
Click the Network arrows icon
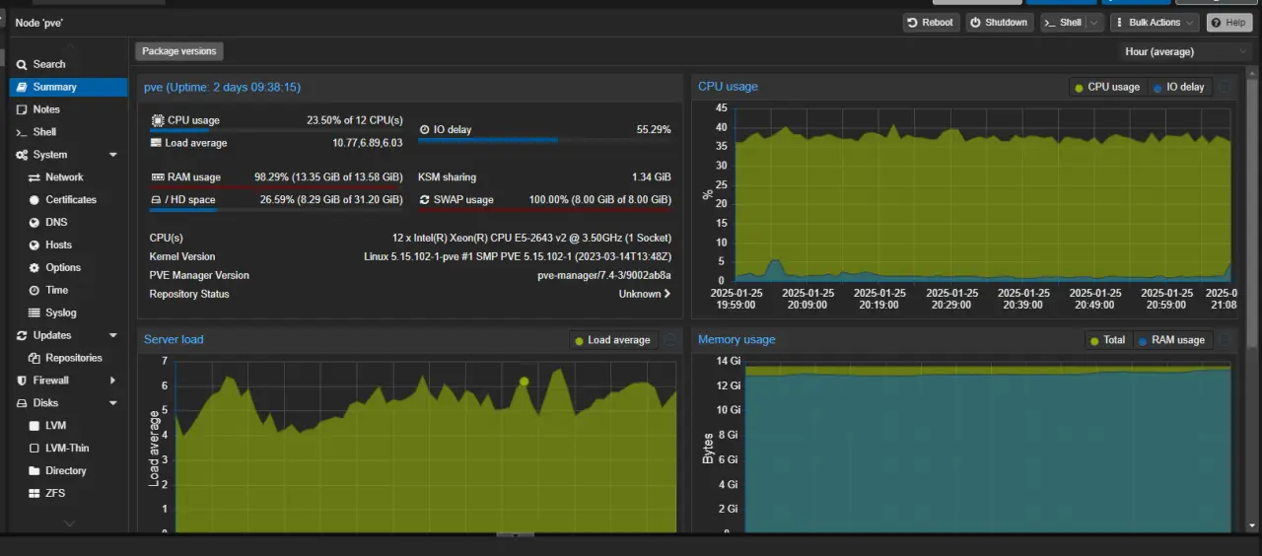[35, 177]
